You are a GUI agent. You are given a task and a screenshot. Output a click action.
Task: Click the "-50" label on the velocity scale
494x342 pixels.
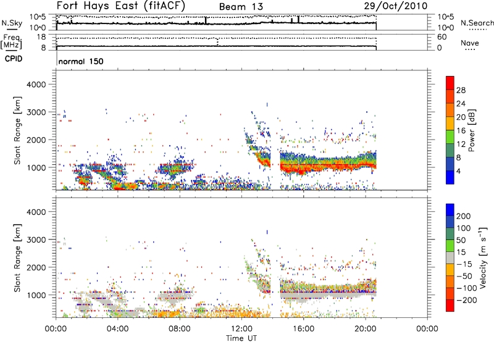464,276
